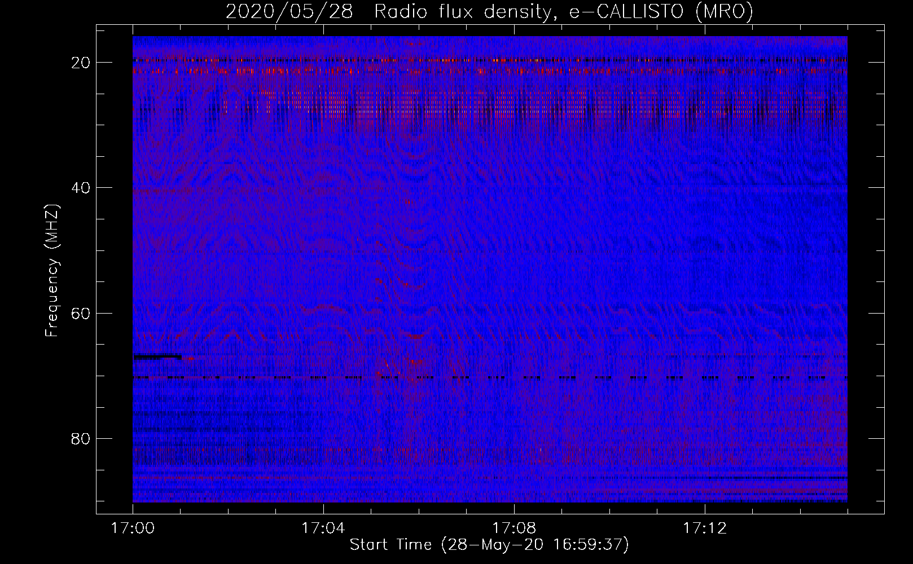Click the red-dotted interference line at 20 MHz
Screen dimensions: 913x564
click(x=490, y=60)
